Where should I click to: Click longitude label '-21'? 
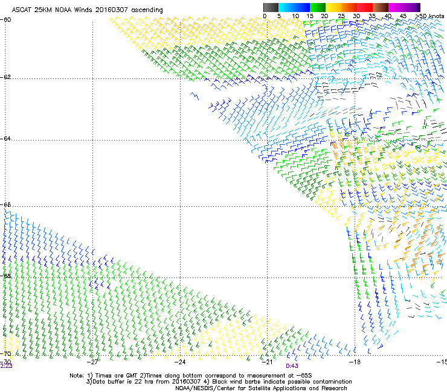pyautogui.click(x=267, y=362)
